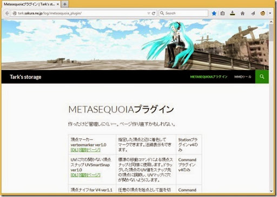This screenshot has width=277, height=197.
Task: Open METASEQUOIAプラグイン nav menu item
Action: pos(209,77)
